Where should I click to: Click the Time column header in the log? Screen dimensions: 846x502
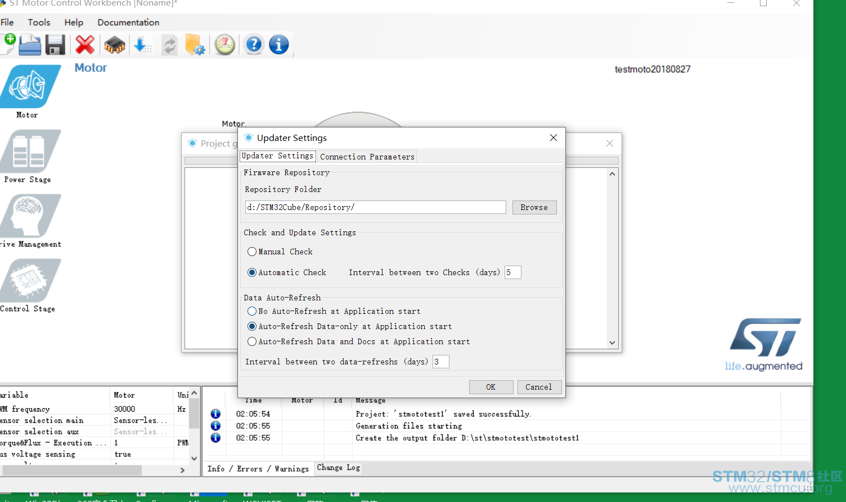[x=253, y=400]
